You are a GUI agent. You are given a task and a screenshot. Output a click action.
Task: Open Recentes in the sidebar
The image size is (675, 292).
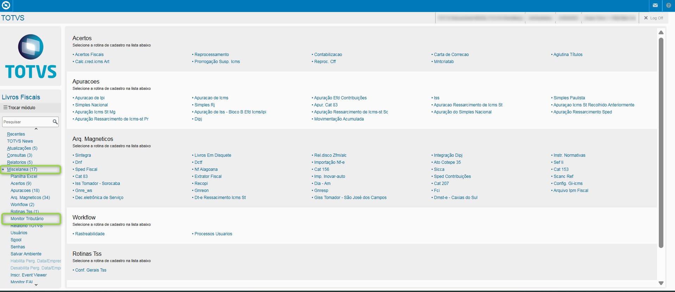16,134
